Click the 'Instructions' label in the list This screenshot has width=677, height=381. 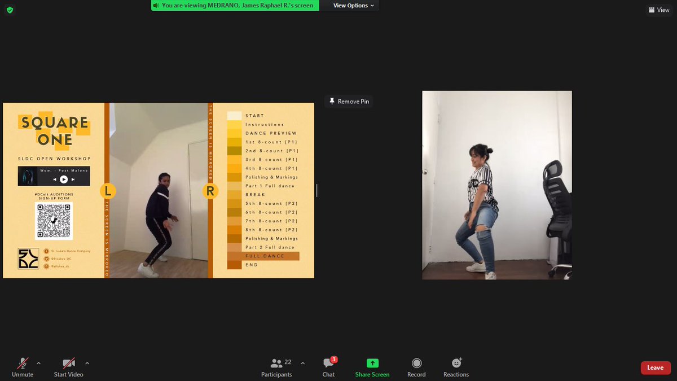[x=265, y=125]
